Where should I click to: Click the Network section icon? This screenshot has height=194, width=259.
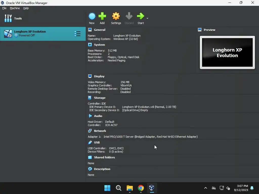click(90, 131)
